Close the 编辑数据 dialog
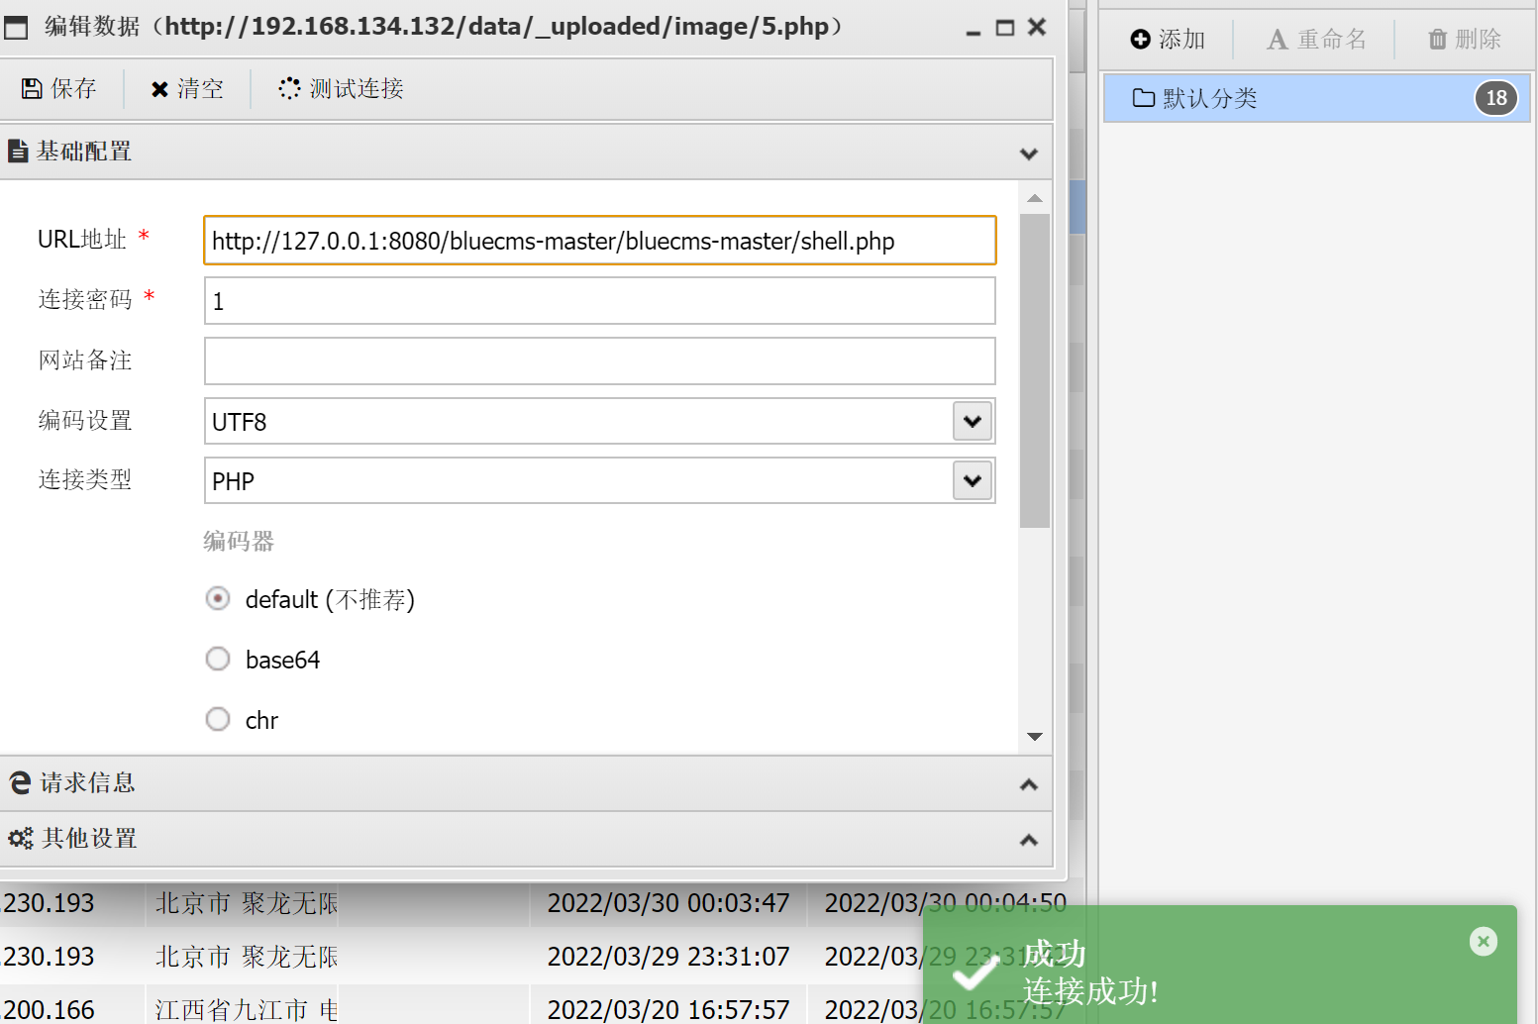 coord(1037,27)
